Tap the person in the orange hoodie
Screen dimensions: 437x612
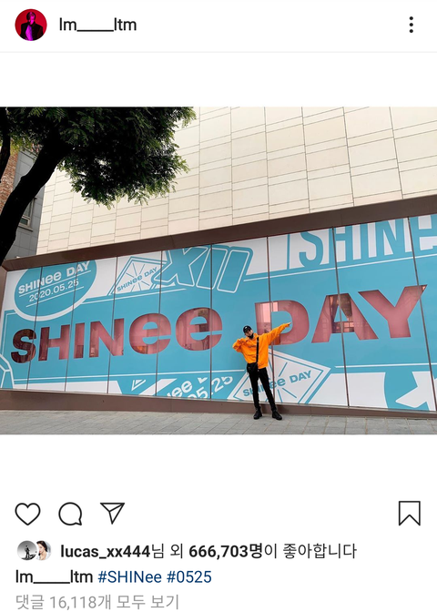(x=260, y=371)
